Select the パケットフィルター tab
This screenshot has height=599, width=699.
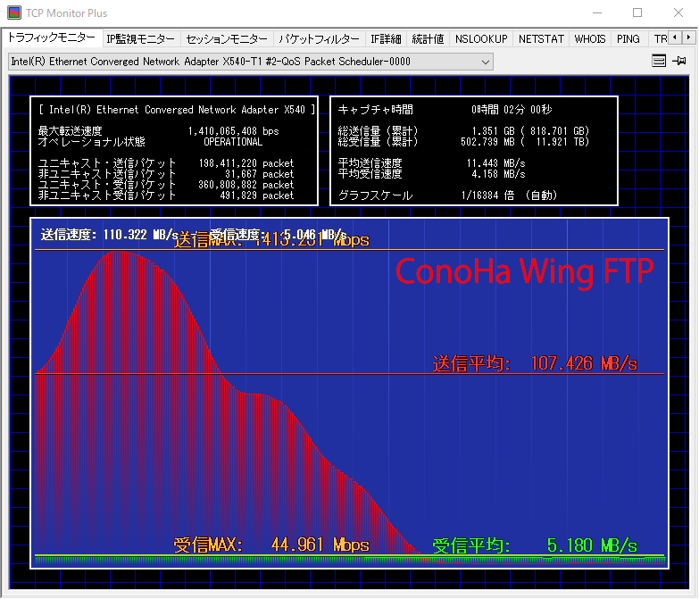pyautogui.click(x=319, y=39)
